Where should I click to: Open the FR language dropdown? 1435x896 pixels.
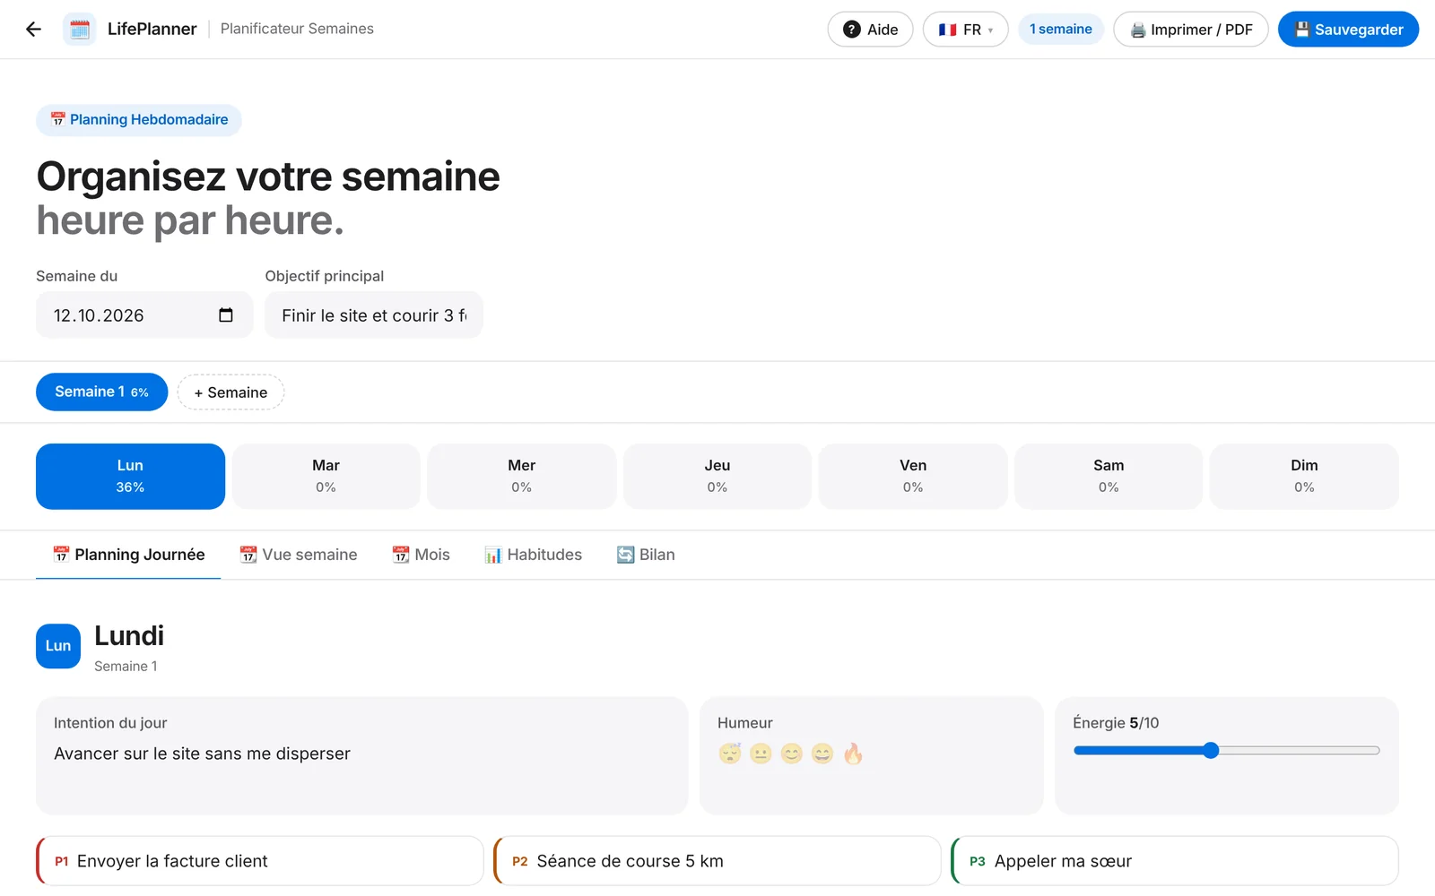click(965, 30)
